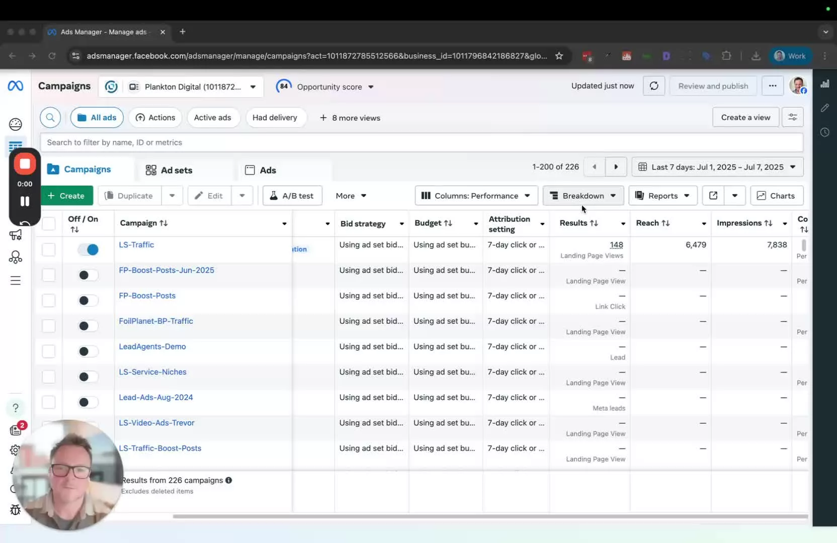Screen dimensions: 837x543
Task: Open notifications with the badge showing 2
Action: (x=16, y=429)
